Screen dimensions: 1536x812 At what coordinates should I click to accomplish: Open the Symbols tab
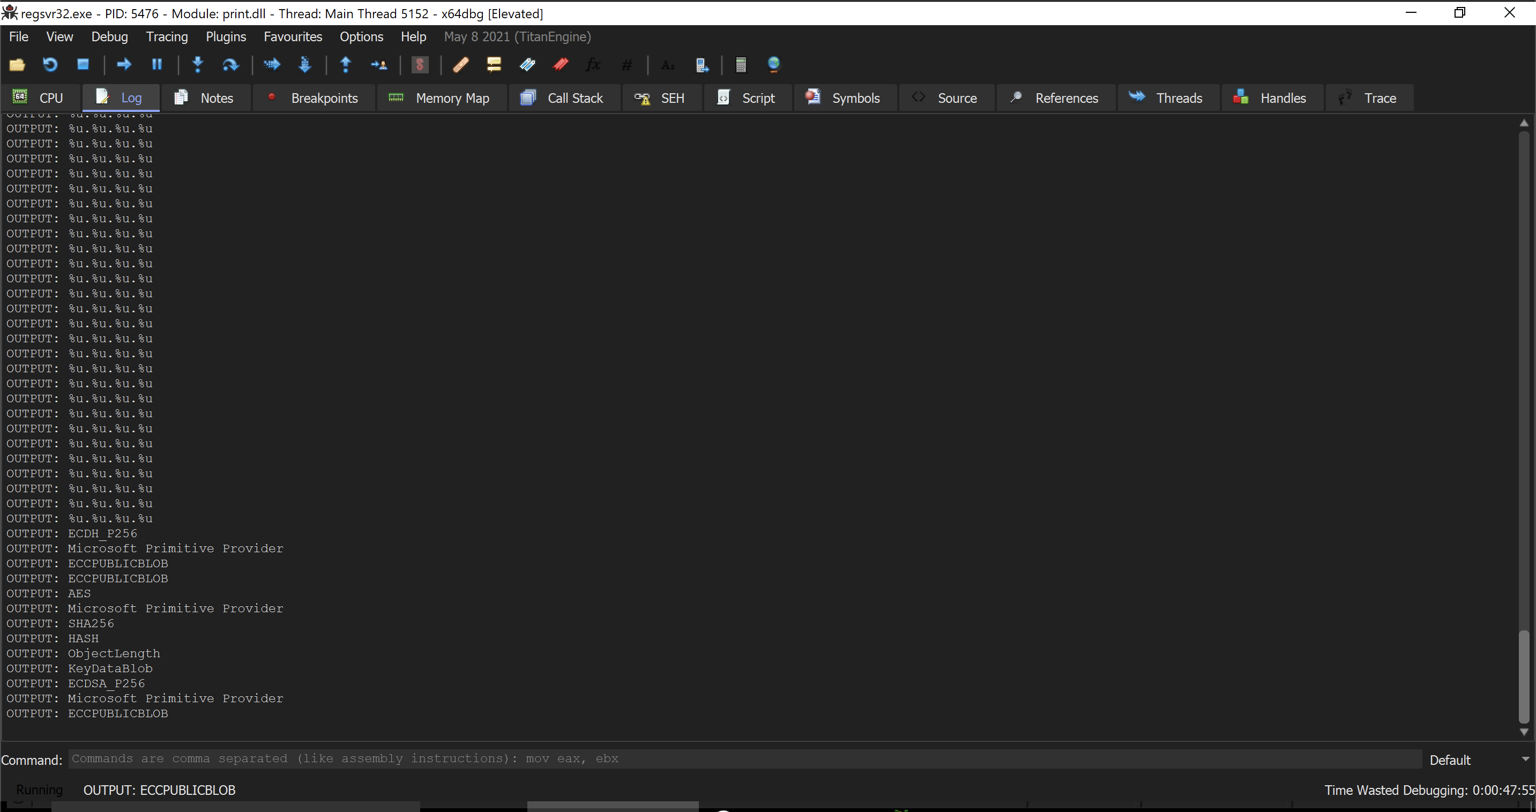click(846, 99)
